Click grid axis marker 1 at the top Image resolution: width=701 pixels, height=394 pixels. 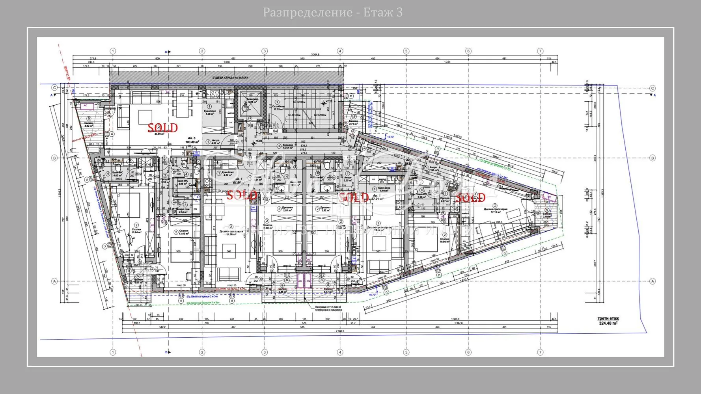113,51
